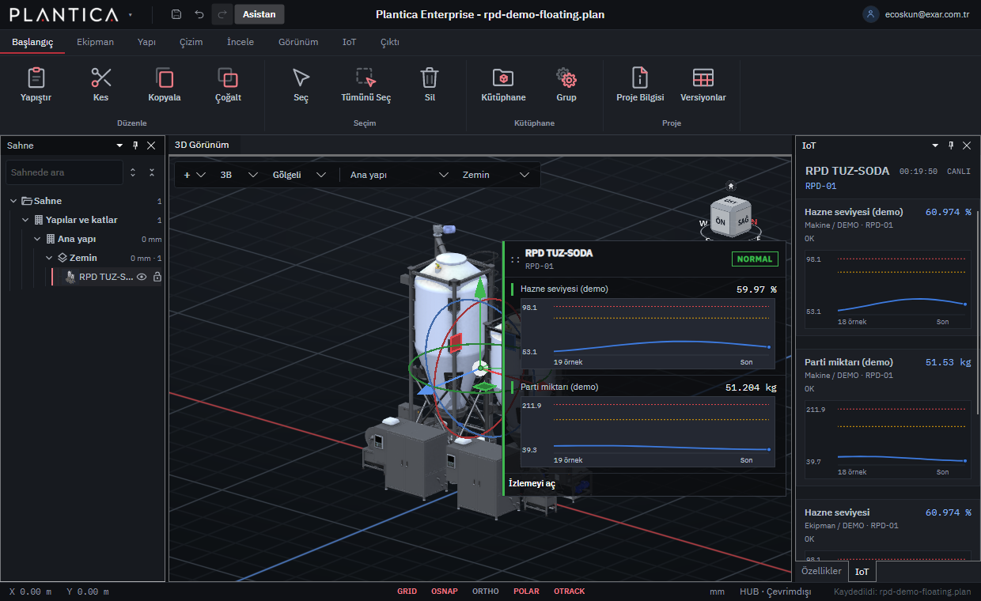Collapse the Ana yapı tree node
Viewport: 981px width, 601px height.
(37, 239)
